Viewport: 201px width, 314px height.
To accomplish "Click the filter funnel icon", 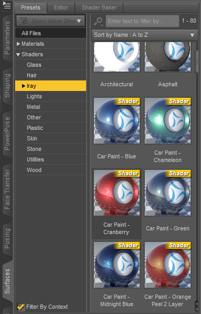I will click(24, 21).
